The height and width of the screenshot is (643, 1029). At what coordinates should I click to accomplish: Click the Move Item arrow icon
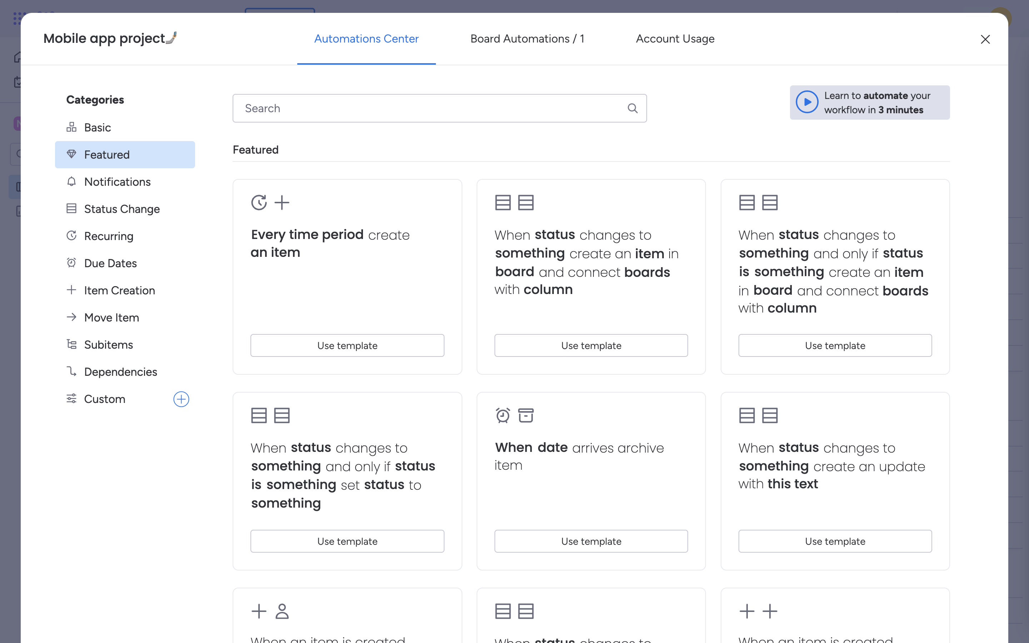click(x=71, y=317)
